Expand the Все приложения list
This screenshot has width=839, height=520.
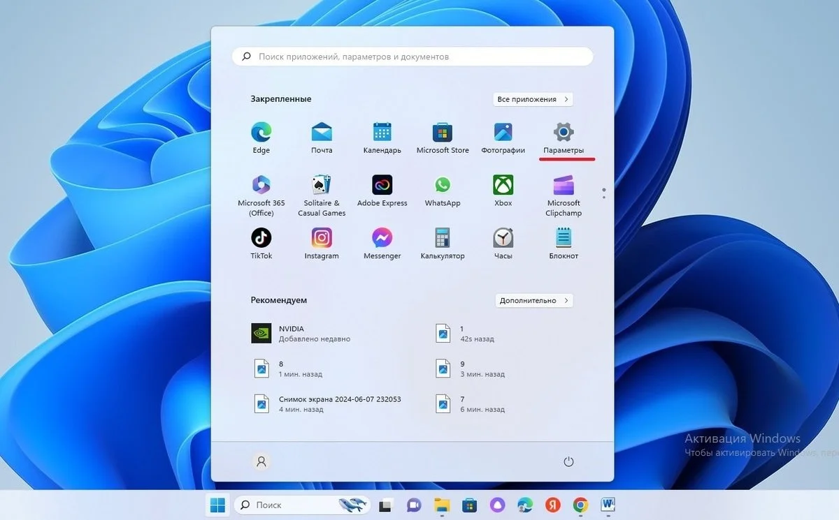pyautogui.click(x=533, y=99)
